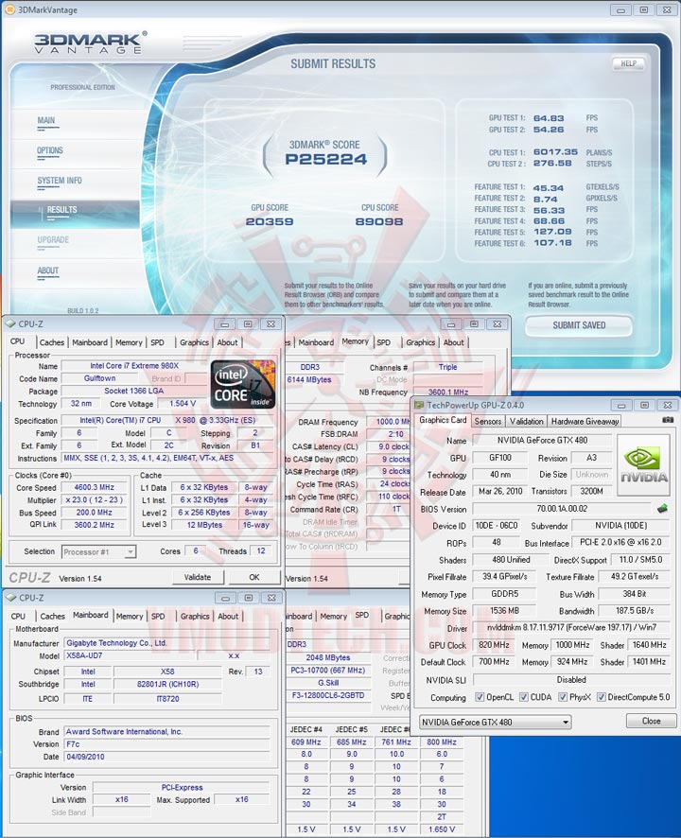
Task: Click the GPU Clock 820 MHz field
Action: (494, 645)
